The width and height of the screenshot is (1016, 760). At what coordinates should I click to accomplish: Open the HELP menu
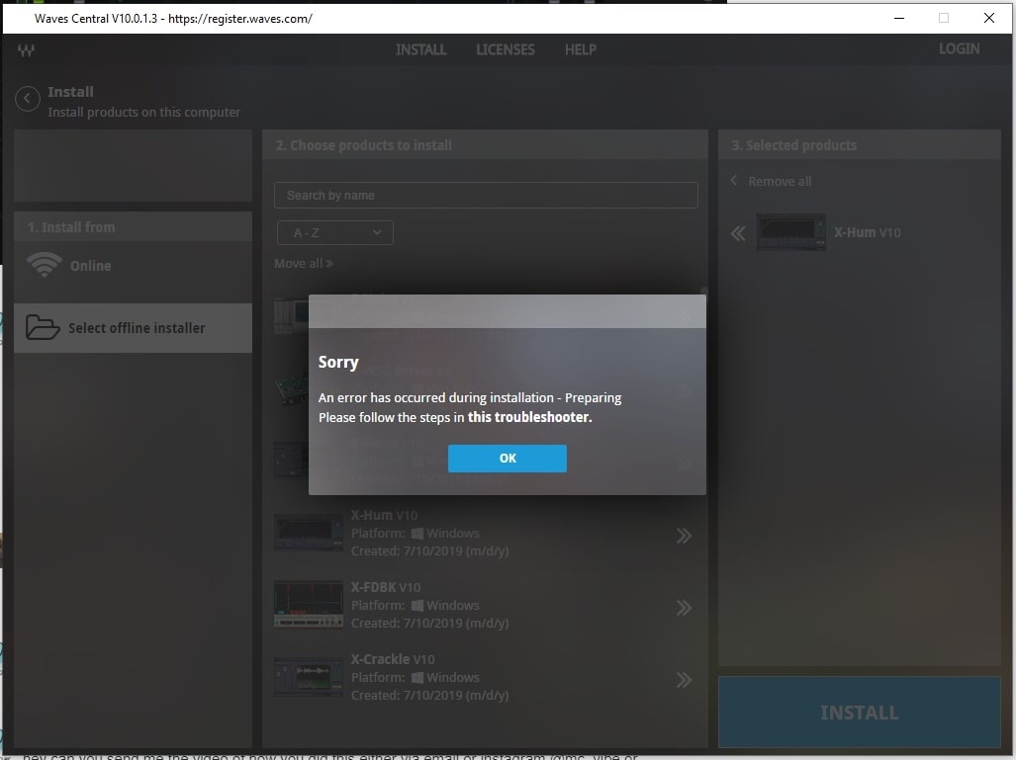(580, 49)
